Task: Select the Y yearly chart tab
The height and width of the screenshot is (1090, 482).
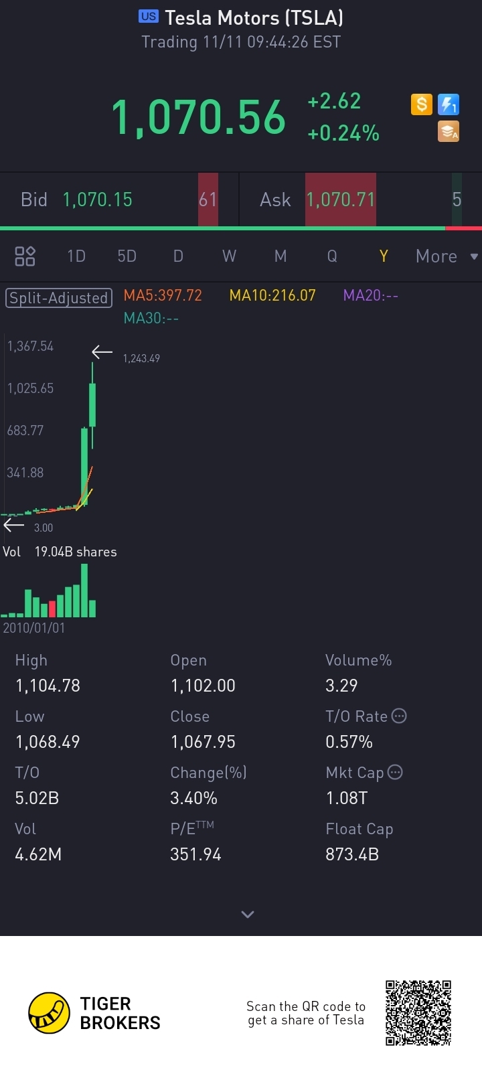Action: click(384, 256)
